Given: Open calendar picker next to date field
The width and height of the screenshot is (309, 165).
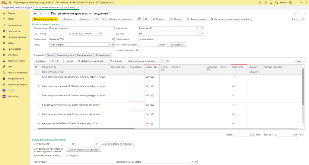Looking at the screenshot, I should 100,33.
